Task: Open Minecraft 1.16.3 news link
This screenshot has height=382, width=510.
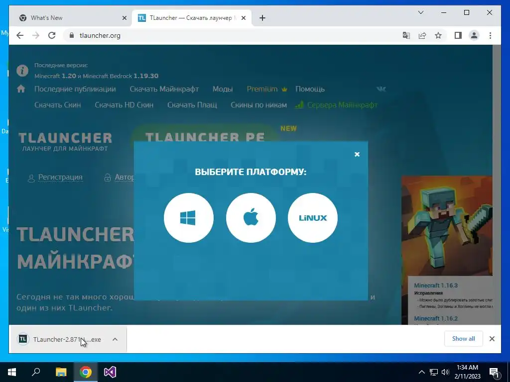Action: [x=436, y=286]
